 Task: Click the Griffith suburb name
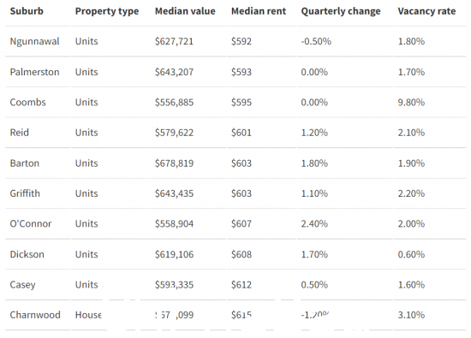click(25, 193)
